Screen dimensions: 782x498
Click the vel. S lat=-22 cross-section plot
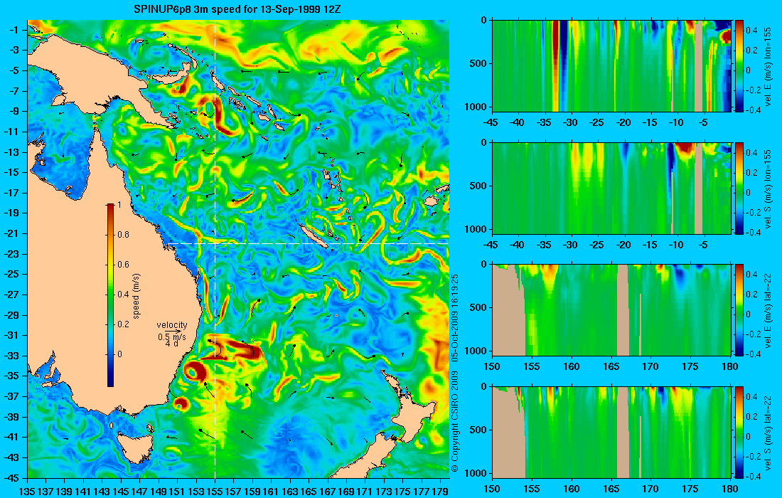(611, 432)
